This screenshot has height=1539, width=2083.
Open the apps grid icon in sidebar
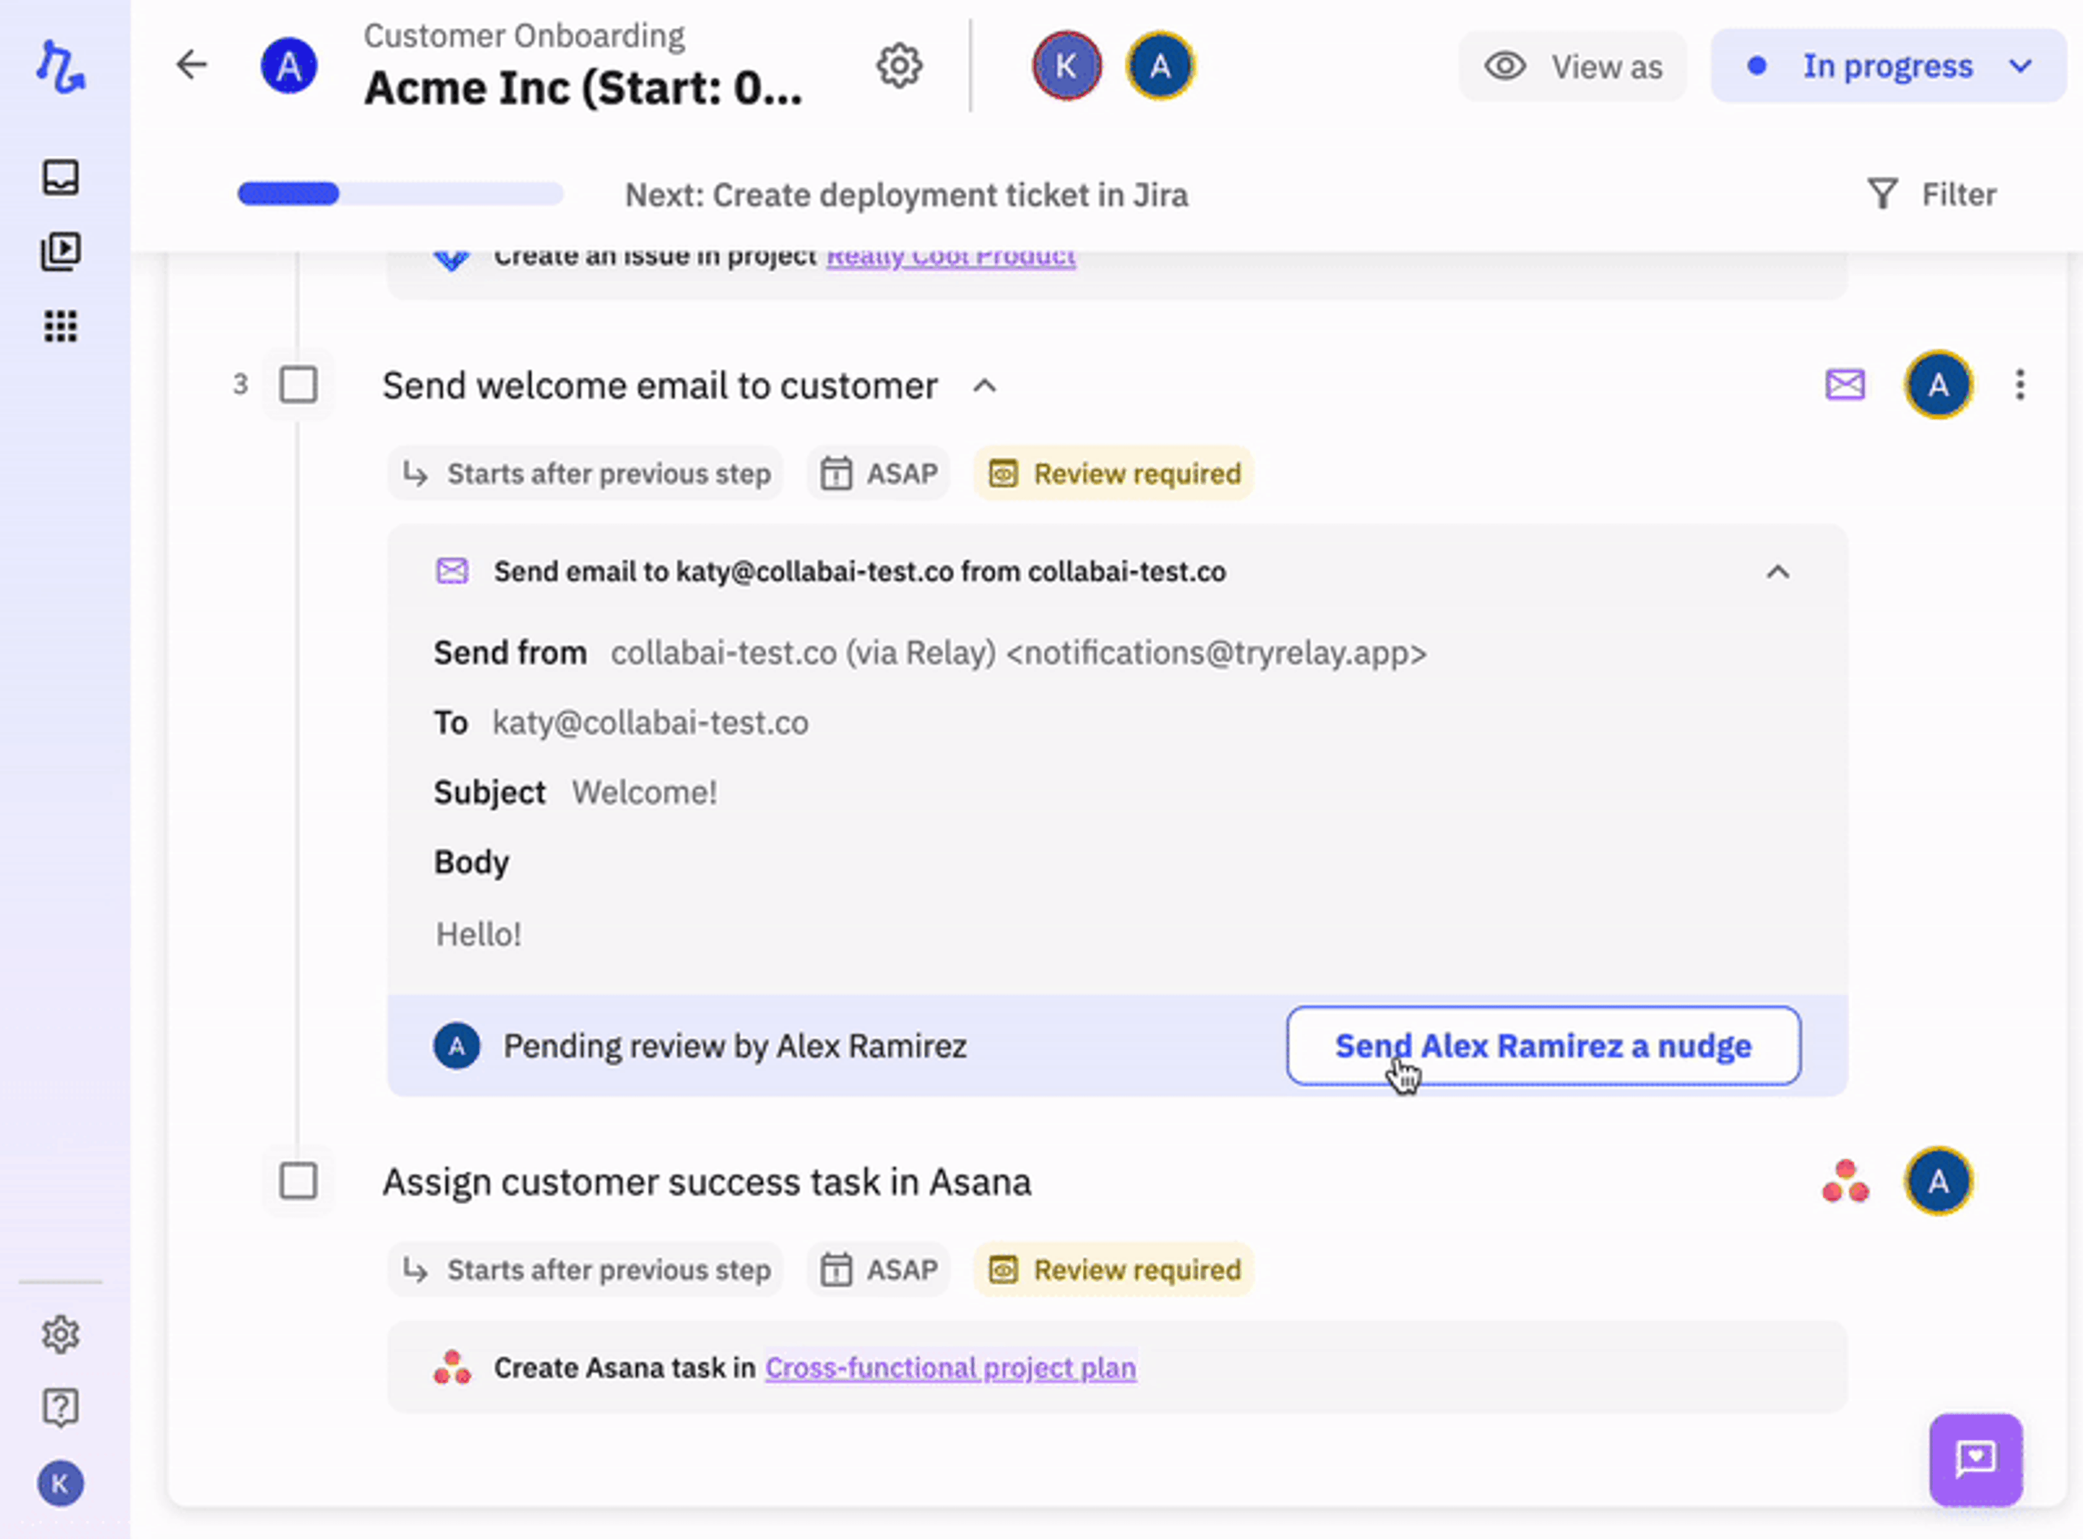coord(61,326)
